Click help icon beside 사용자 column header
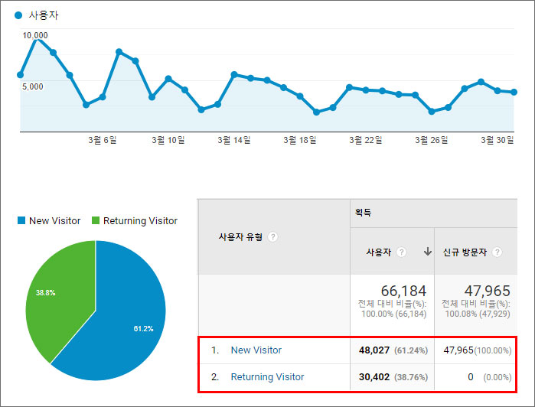535x407 pixels. coord(403,252)
